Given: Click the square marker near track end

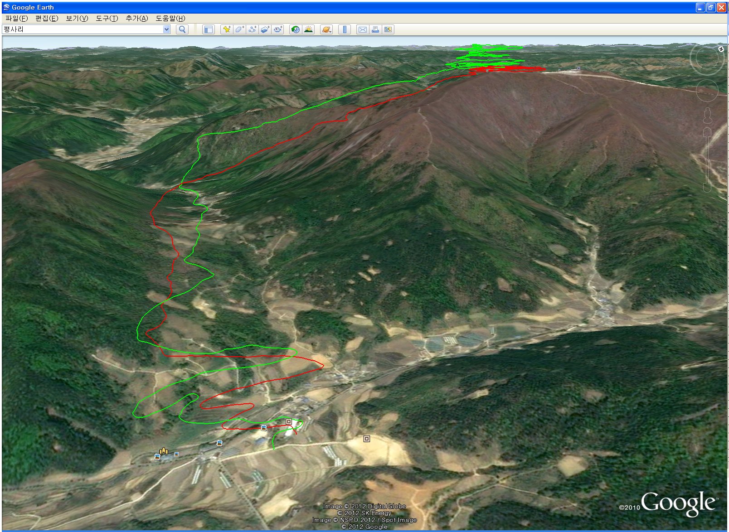Looking at the screenshot, I should coord(288,421).
